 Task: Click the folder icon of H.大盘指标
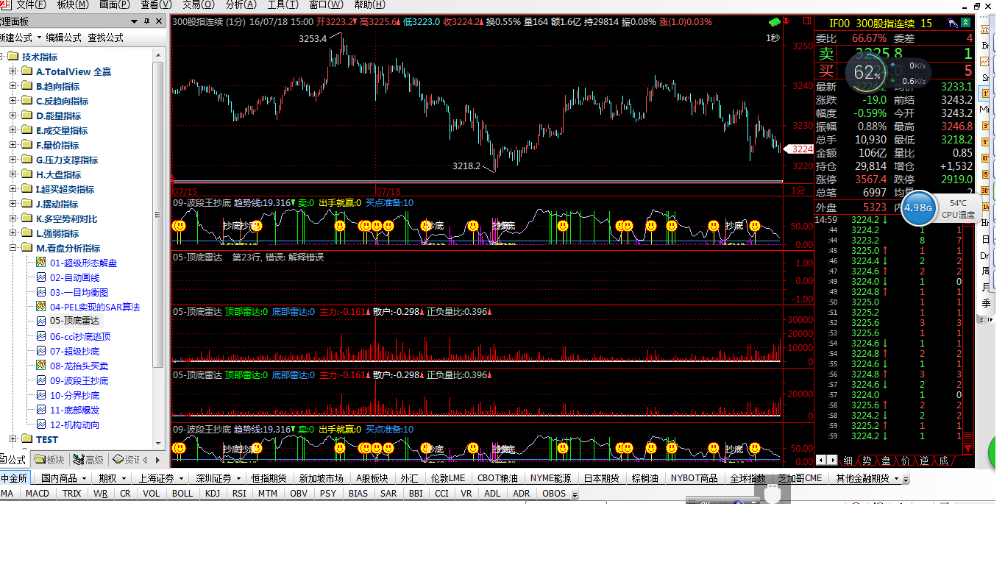[x=27, y=174]
